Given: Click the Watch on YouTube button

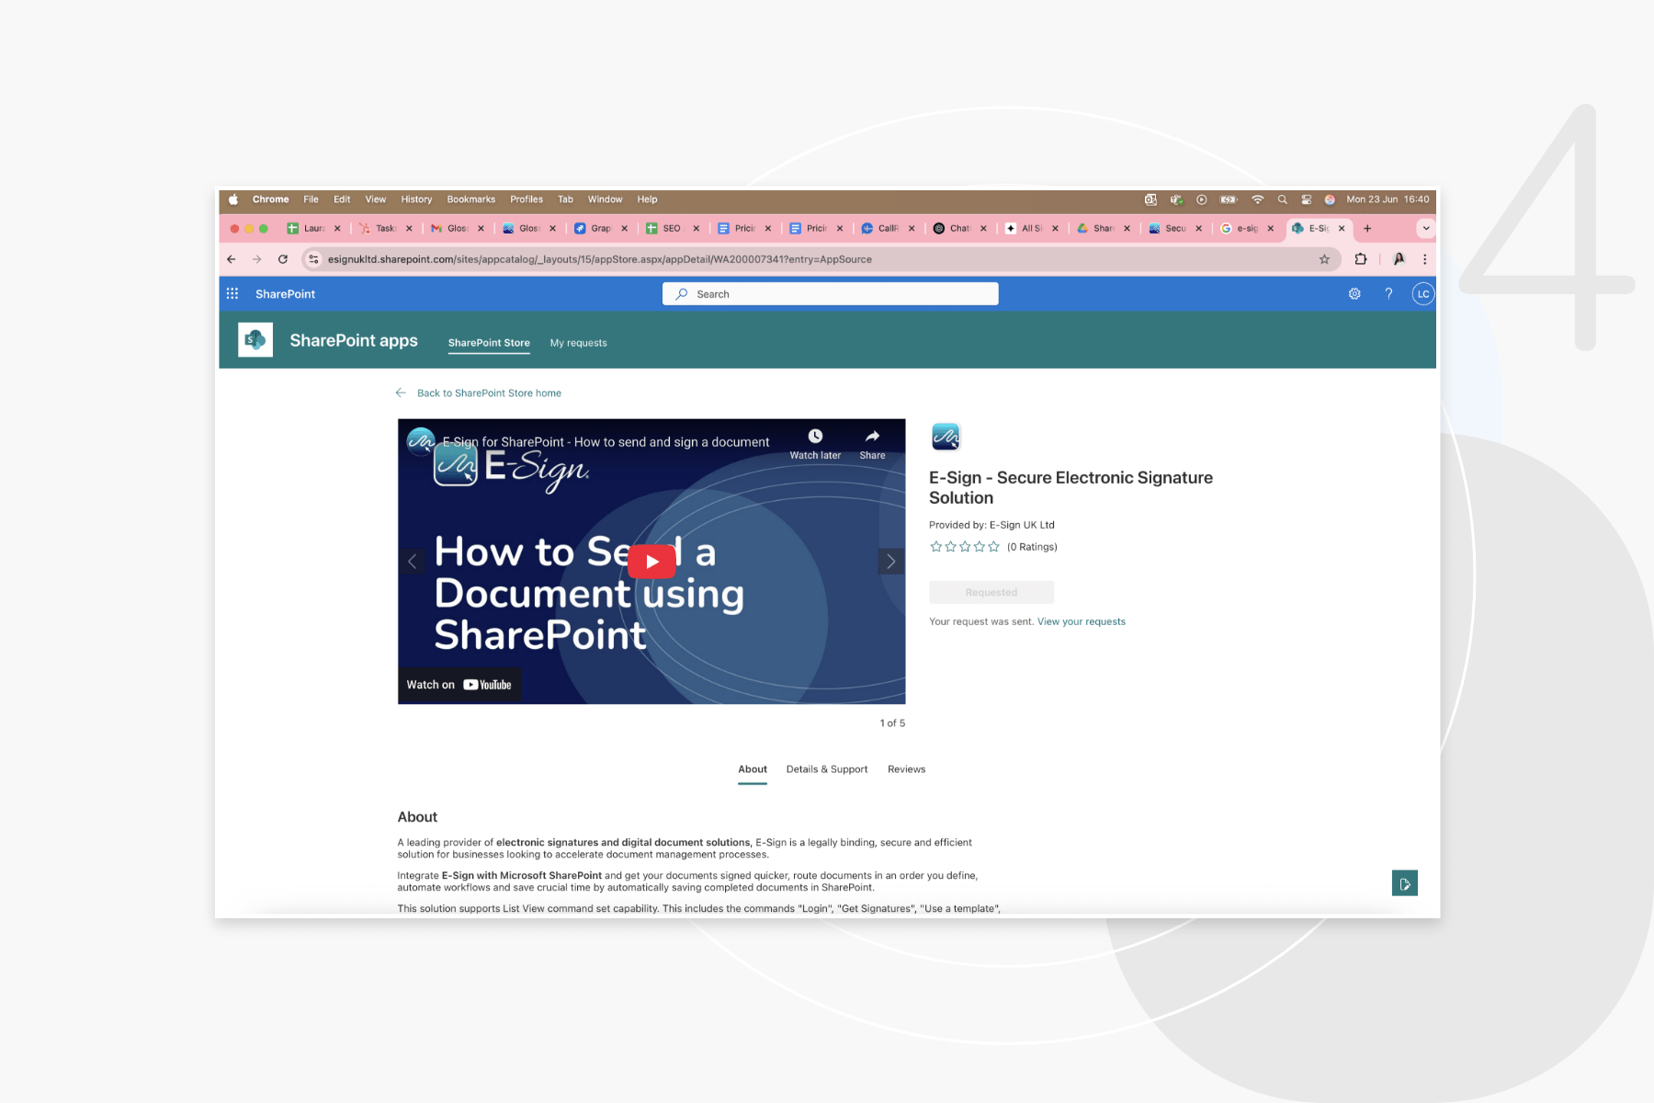Looking at the screenshot, I should click(459, 685).
